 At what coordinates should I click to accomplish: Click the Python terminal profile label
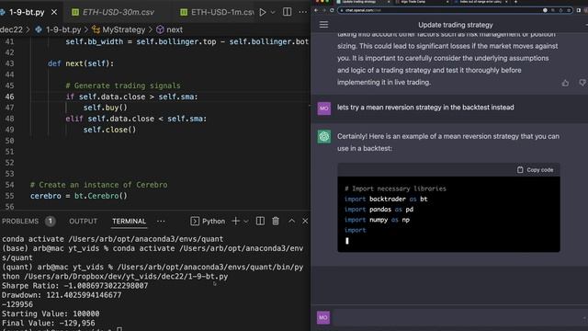(x=209, y=222)
